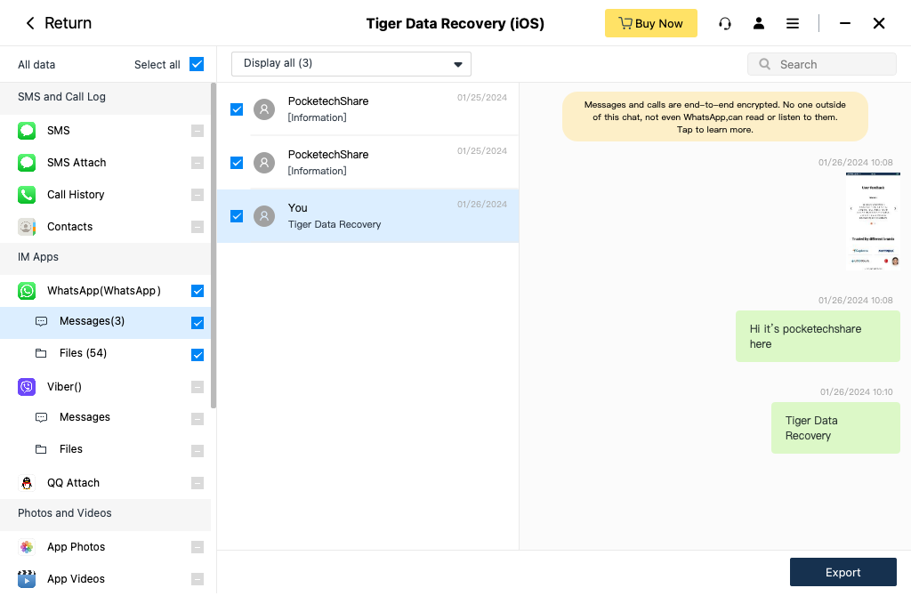Click the Export button
The height and width of the screenshot is (596, 911).
pyautogui.click(x=842, y=572)
